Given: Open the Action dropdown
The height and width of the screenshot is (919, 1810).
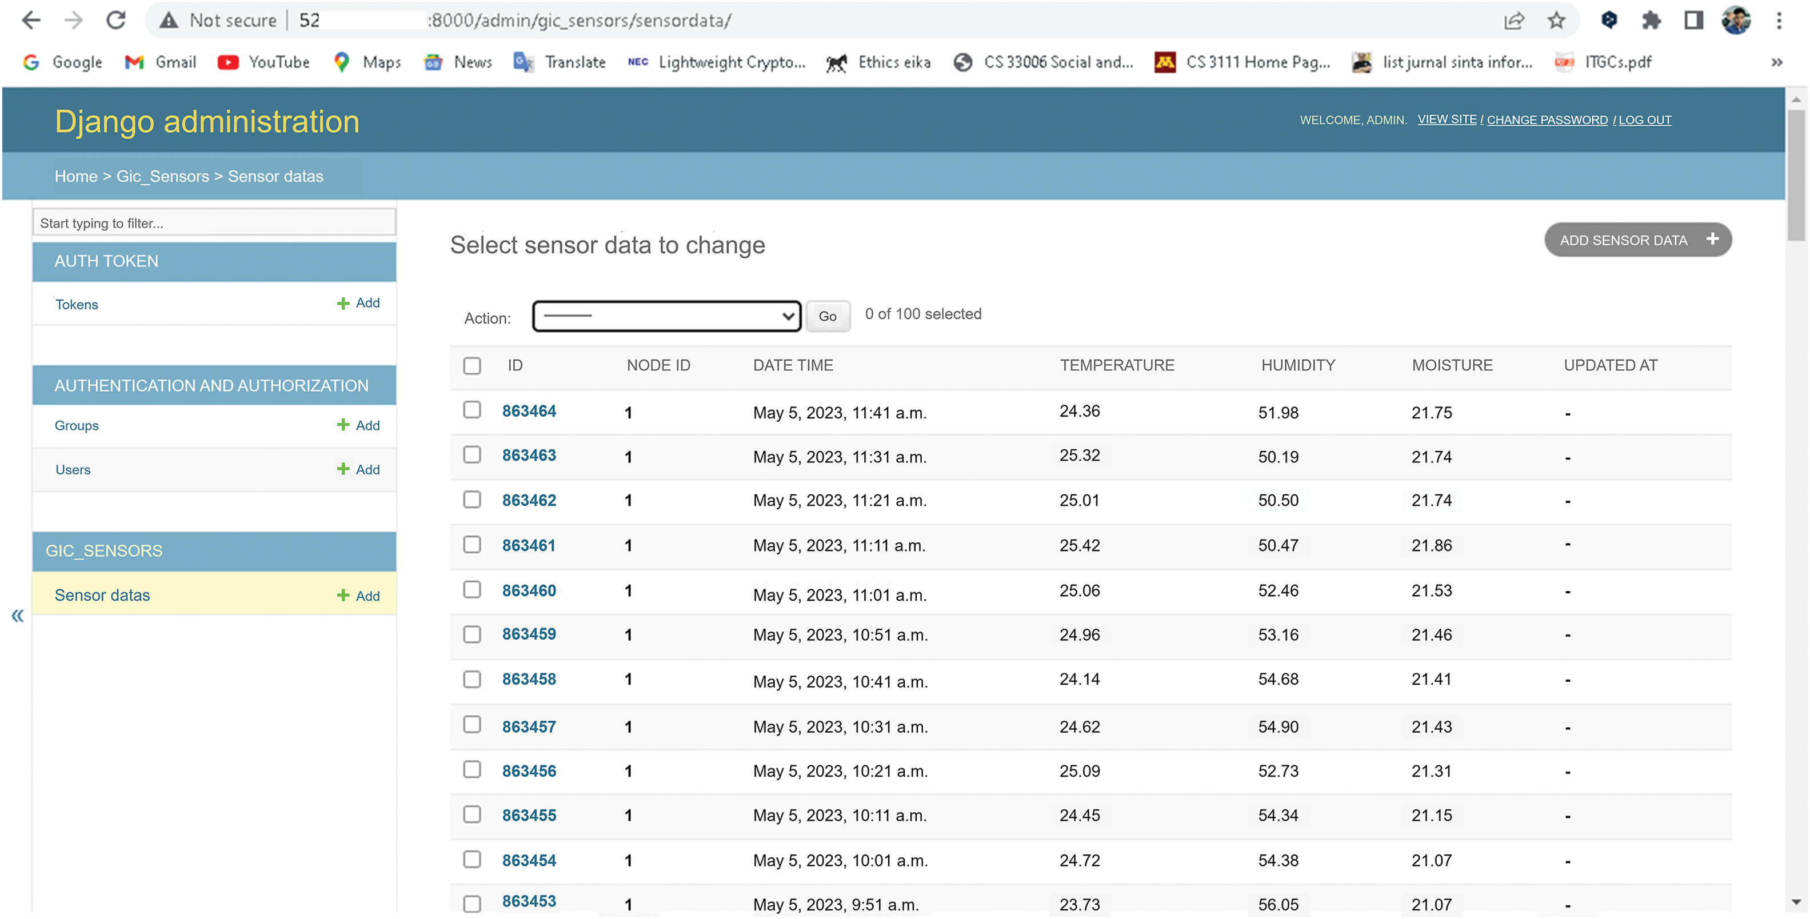Looking at the screenshot, I should (x=666, y=316).
